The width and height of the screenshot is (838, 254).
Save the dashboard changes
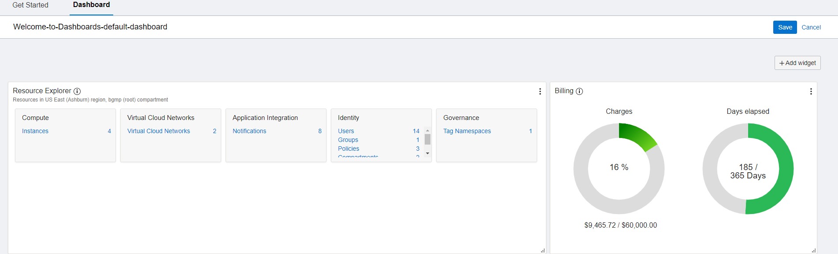point(785,27)
